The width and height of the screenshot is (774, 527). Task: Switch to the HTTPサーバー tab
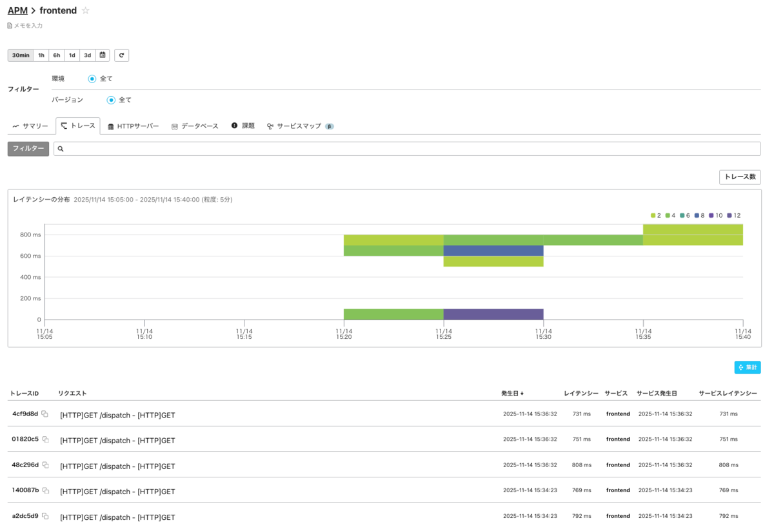tap(133, 126)
